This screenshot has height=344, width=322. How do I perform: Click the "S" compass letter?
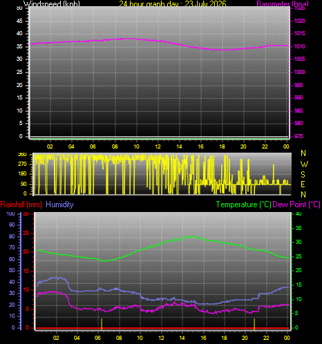tap(303, 175)
